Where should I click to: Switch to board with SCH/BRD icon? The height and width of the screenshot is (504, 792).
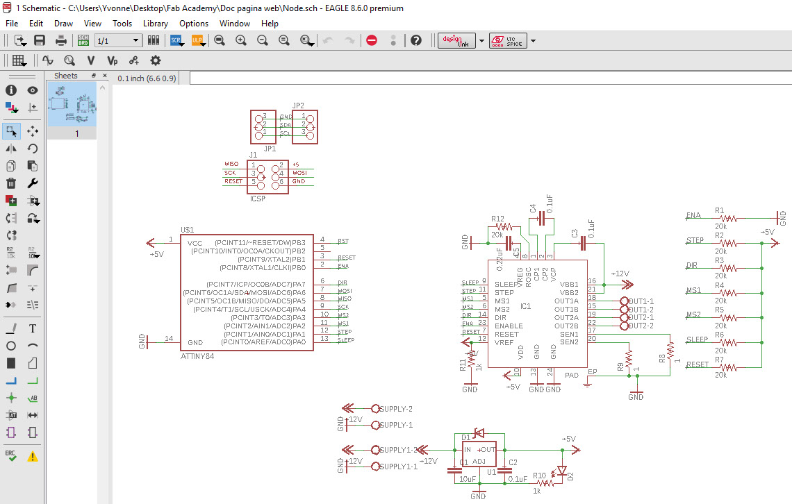pyautogui.click(x=83, y=40)
